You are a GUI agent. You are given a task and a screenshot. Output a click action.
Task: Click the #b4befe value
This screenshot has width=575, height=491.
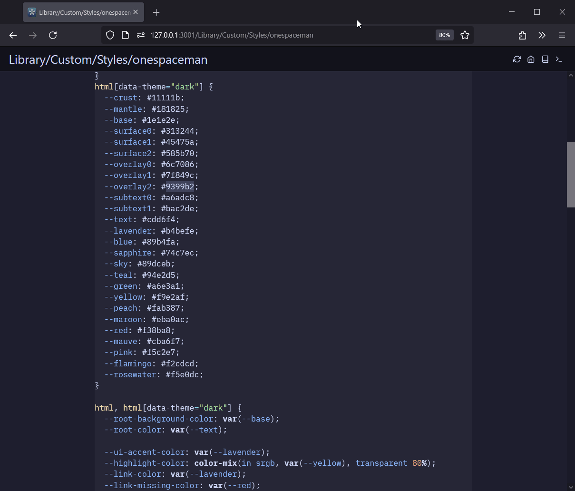pos(177,231)
